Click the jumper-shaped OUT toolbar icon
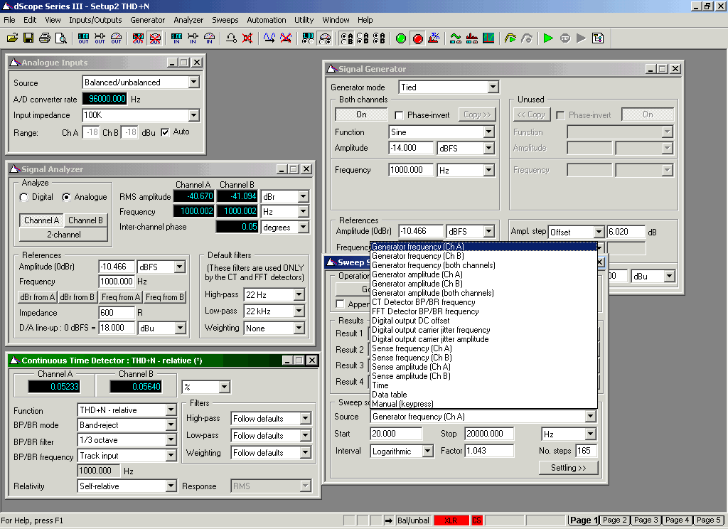Image resolution: width=728 pixels, height=529 pixels. click(100, 38)
